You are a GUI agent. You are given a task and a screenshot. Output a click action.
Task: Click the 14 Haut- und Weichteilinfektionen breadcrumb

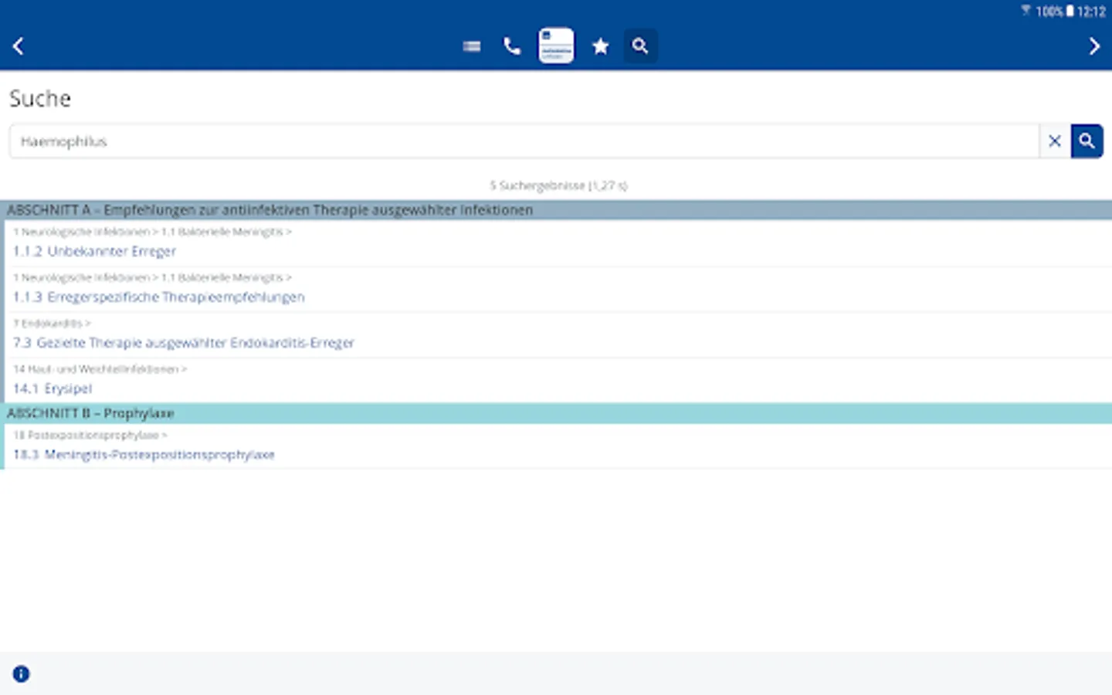(100, 369)
